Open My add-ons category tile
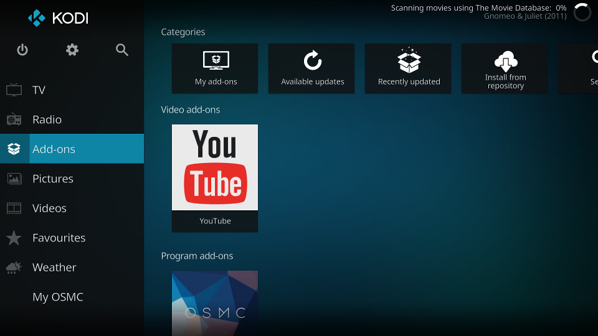This screenshot has width=598, height=336. [215, 68]
